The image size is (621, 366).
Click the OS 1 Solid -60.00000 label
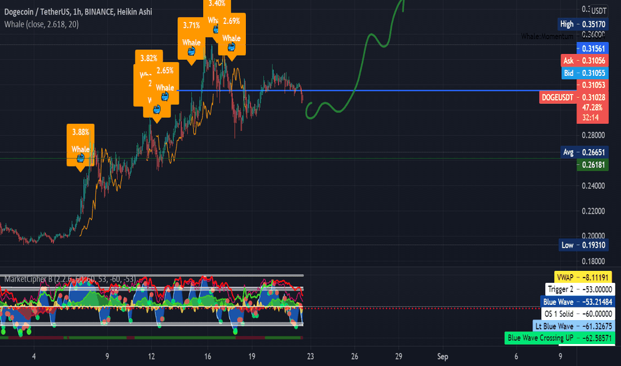578,314
